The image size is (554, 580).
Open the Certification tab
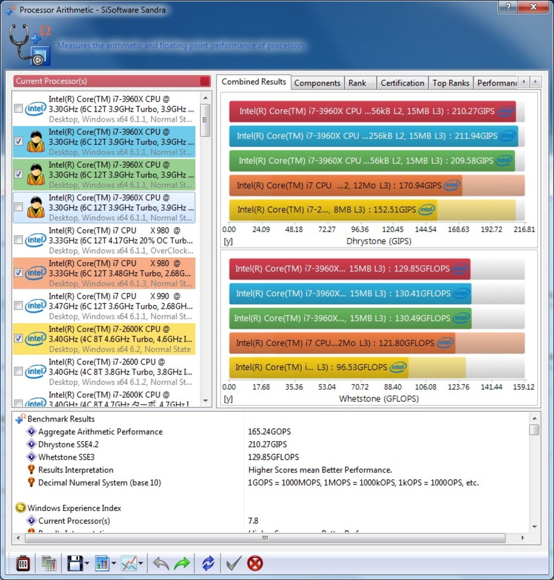pos(402,83)
